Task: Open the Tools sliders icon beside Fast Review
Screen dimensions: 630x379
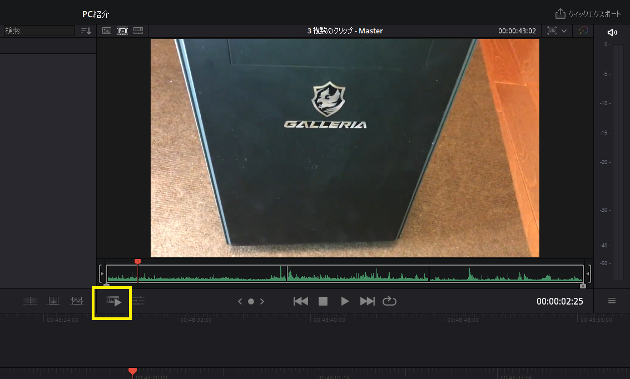Action: 138,301
